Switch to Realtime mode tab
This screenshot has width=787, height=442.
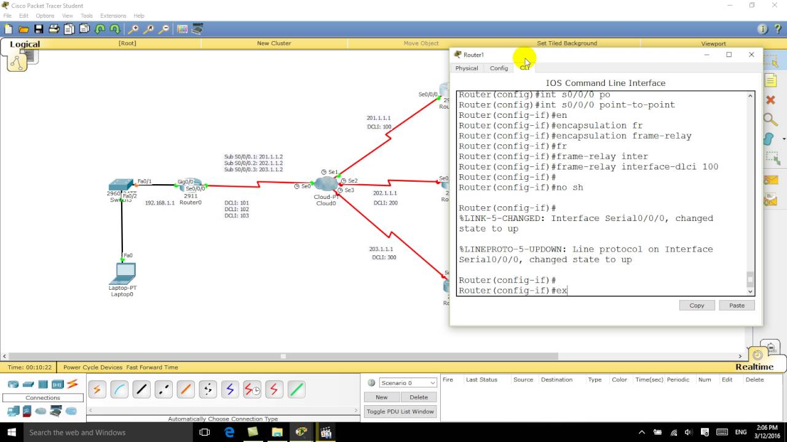pyautogui.click(x=754, y=366)
